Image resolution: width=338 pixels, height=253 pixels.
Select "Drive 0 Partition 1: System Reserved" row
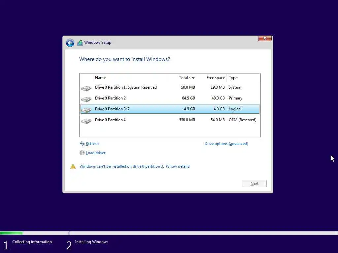click(170, 87)
